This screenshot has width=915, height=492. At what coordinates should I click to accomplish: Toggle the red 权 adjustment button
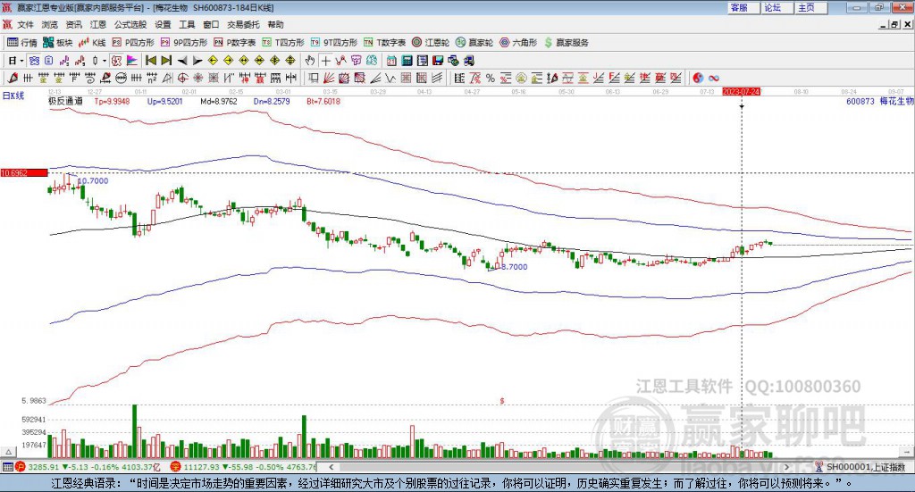[117, 61]
